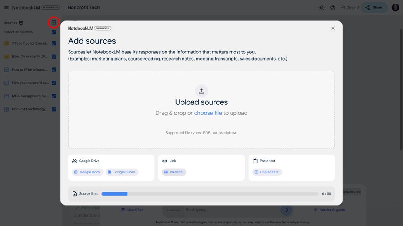Screen dimensions: 403x226
Task: Open the help question mark icon
Action: pos(333,8)
